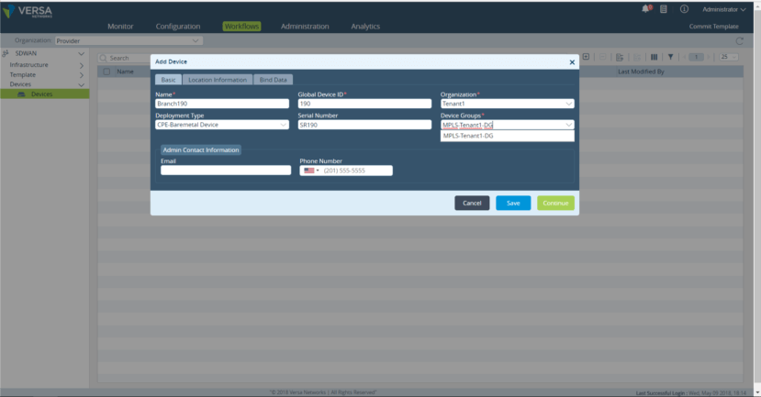Open the Device Groups dropdown arrow
The width and height of the screenshot is (761, 397).
pyautogui.click(x=568, y=125)
